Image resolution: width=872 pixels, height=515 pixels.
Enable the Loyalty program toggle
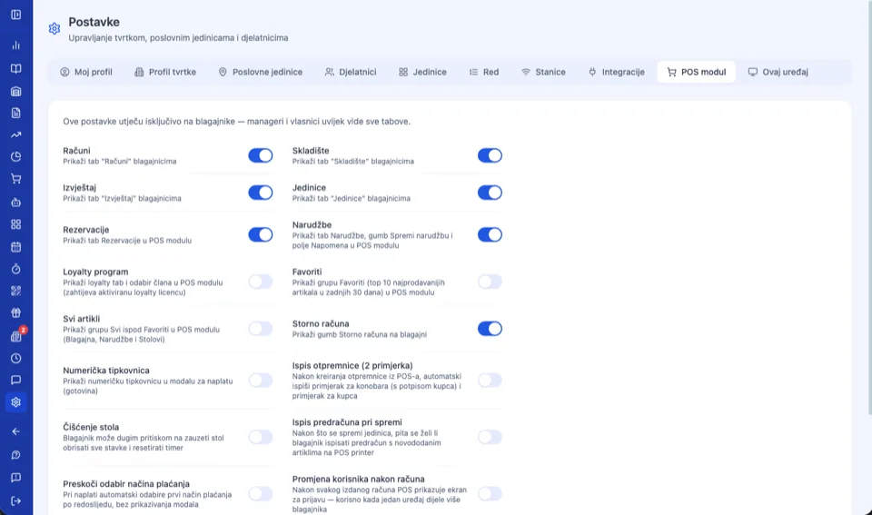pos(261,282)
